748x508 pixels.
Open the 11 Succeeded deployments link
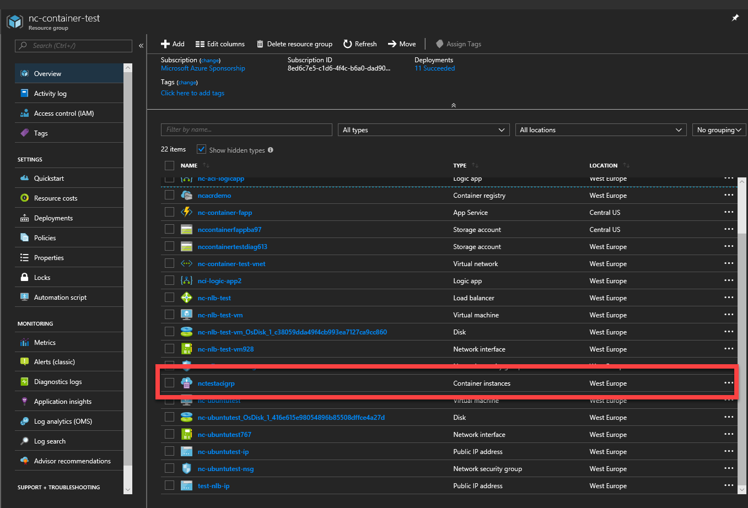(435, 68)
